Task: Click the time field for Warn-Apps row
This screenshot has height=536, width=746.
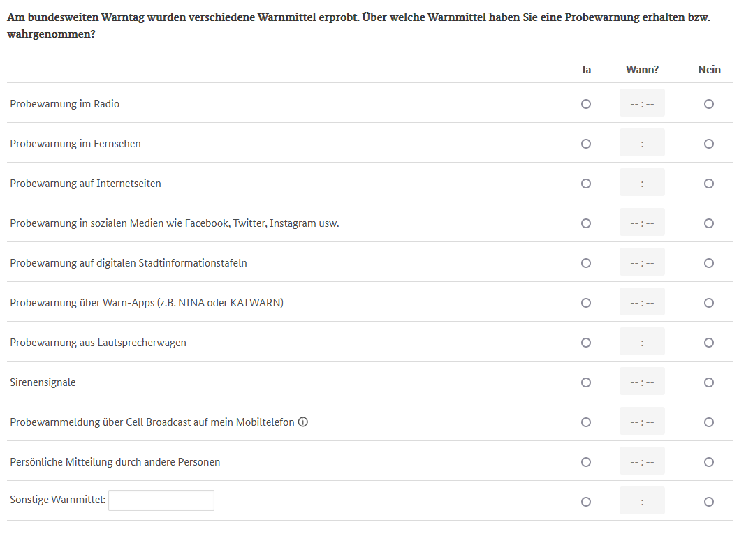Action: click(x=641, y=301)
